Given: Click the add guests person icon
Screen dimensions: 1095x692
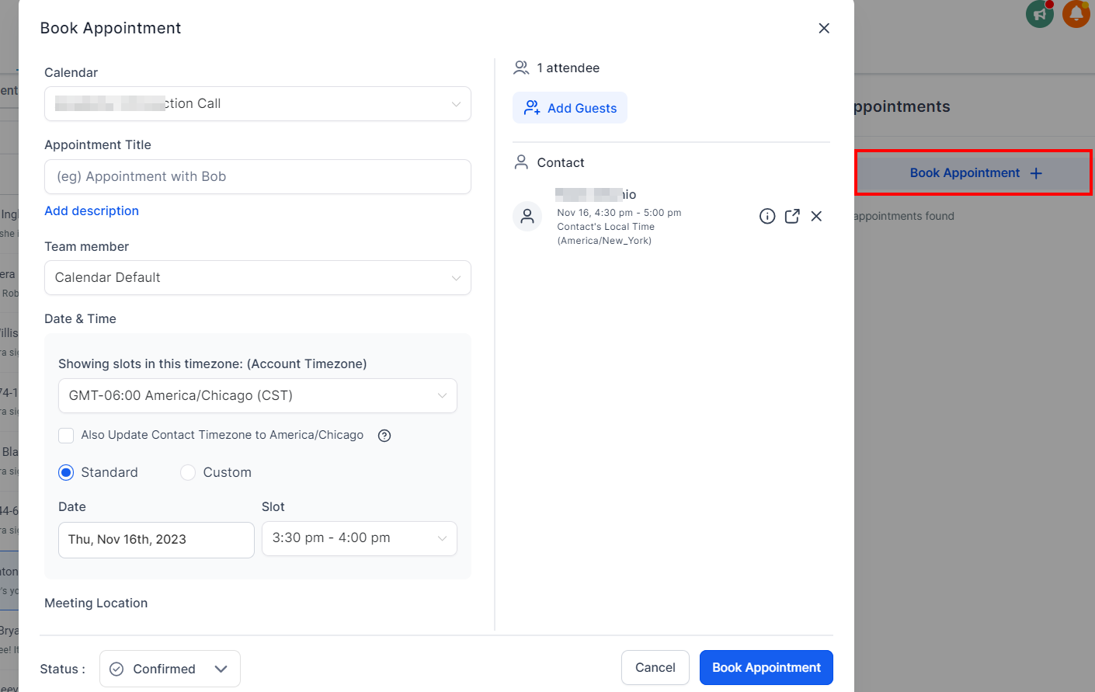Looking at the screenshot, I should (532, 108).
